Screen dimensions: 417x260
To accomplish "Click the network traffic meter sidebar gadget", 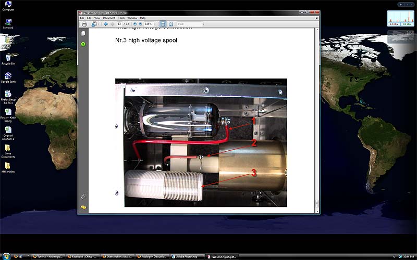I will (x=400, y=18).
